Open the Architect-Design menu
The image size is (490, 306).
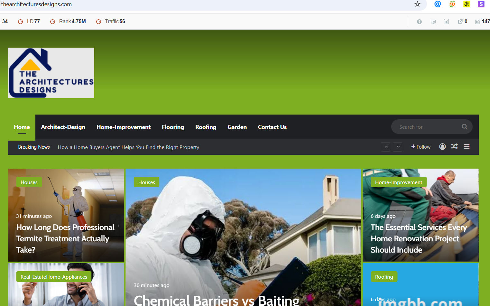coord(63,127)
